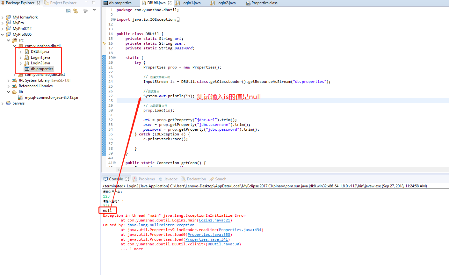Select Login2.java in Package Explorer
The height and width of the screenshot is (275, 449).
coord(40,63)
